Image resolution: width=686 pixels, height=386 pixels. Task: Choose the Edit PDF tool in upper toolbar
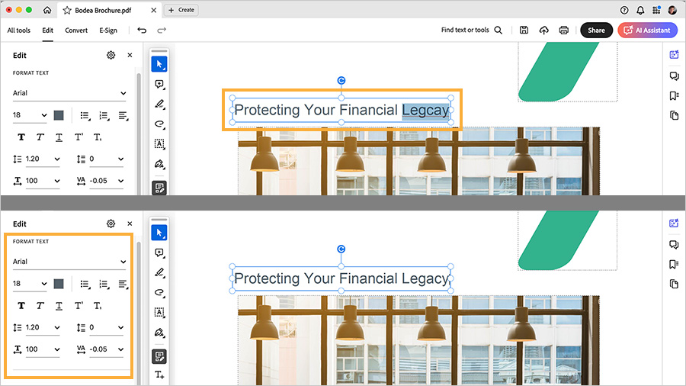(159, 188)
